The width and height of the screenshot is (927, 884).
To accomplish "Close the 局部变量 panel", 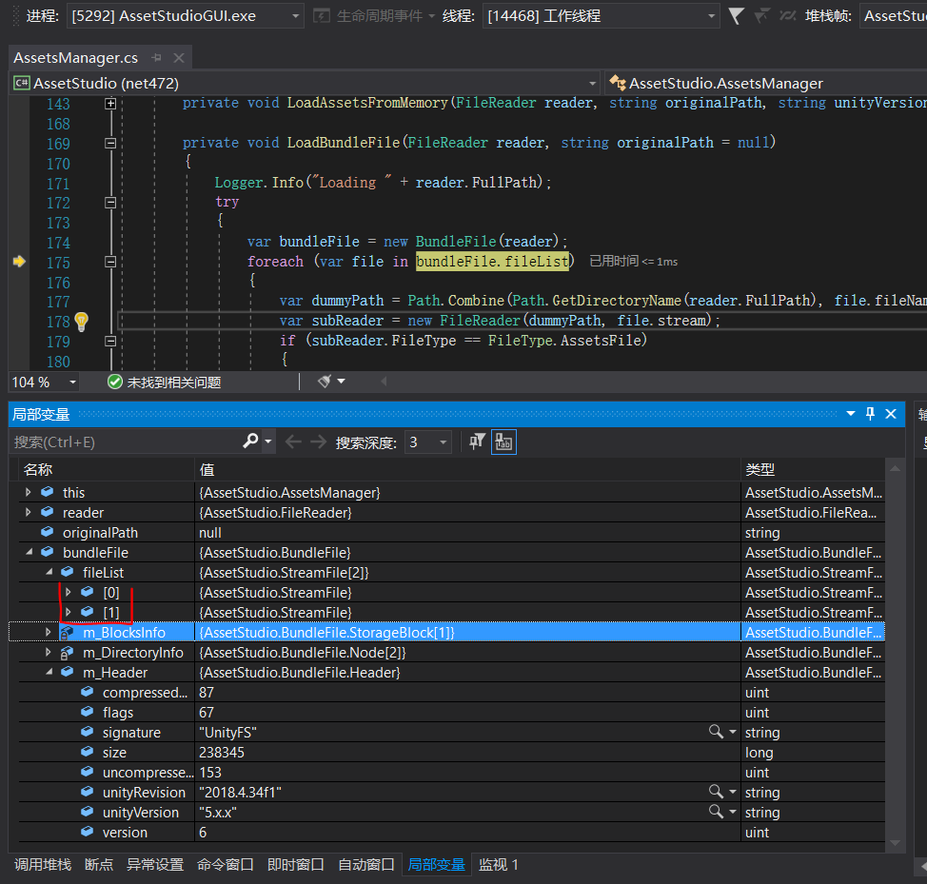I will (890, 414).
